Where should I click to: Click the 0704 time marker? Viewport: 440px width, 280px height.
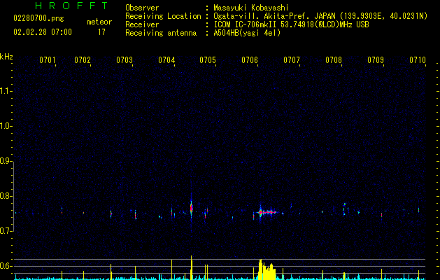tap(166, 60)
